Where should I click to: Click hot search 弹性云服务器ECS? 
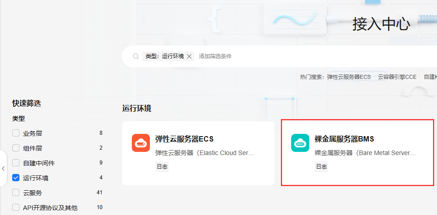click(349, 77)
